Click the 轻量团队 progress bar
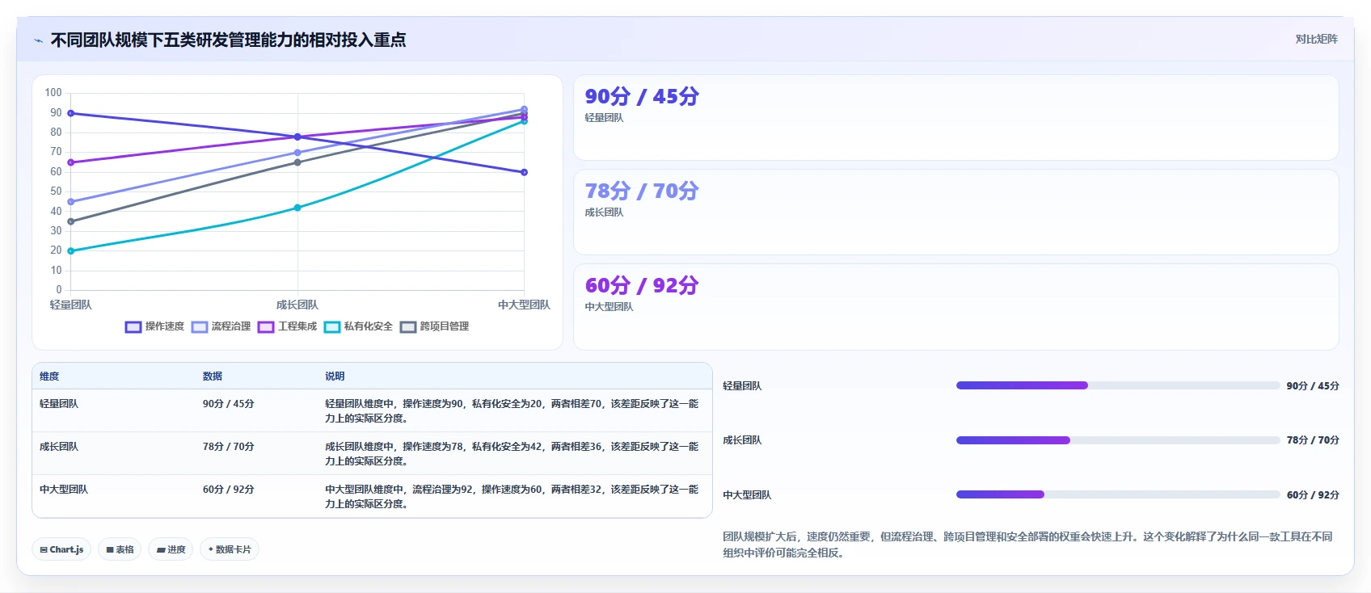The height and width of the screenshot is (593, 1371). [x=1118, y=385]
